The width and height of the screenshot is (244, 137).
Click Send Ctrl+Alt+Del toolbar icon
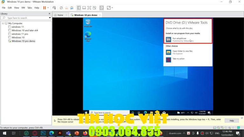pos(54,8)
